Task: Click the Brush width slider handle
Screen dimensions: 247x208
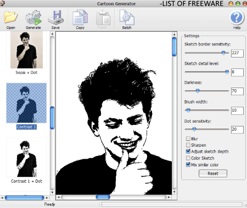Action: pos(188,110)
